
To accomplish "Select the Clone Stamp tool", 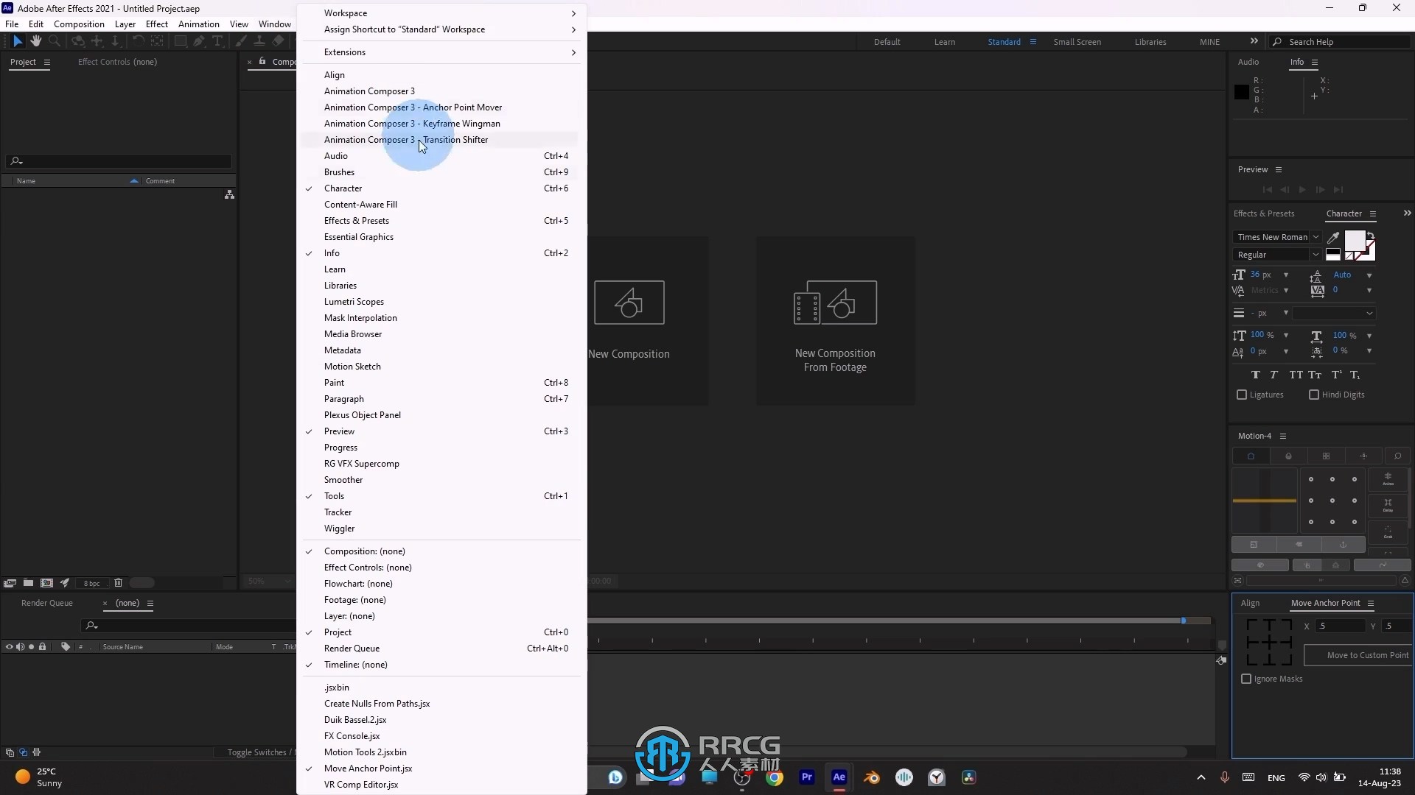I will (259, 41).
